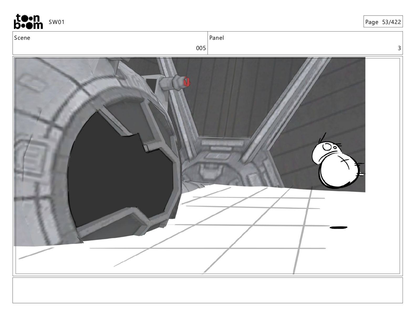The width and height of the screenshot is (416, 322).
Task: Click the Page 53/422 indicator box
Action: [383, 22]
